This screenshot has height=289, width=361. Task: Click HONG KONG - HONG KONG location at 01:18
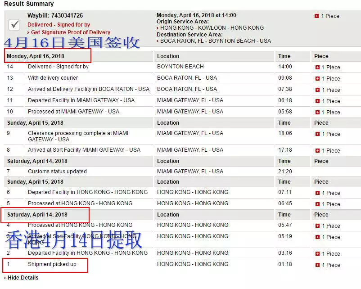193,264
